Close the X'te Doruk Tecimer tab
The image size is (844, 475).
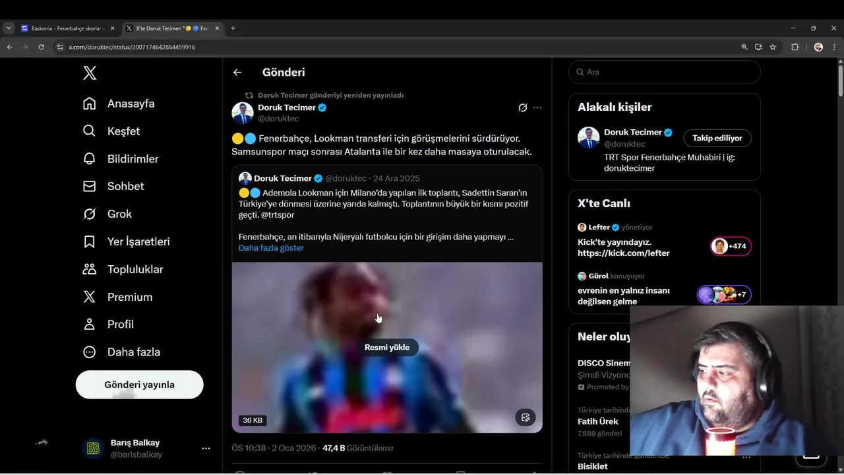tap(217, 28)
